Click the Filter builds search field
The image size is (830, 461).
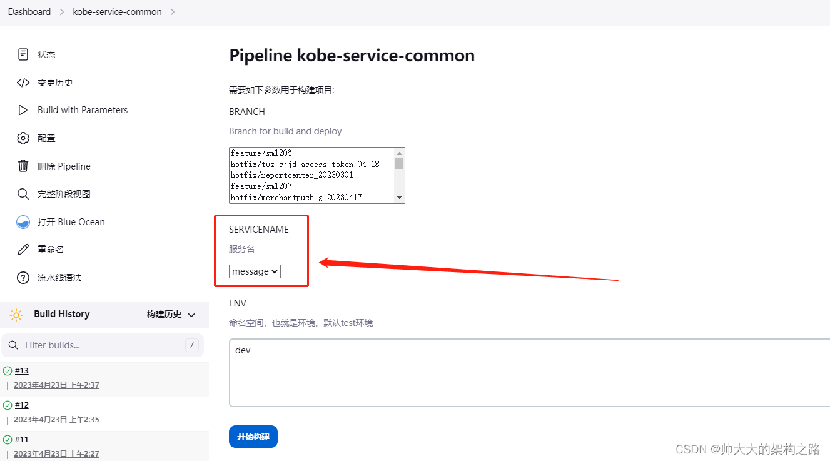103,345
